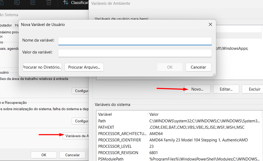Click the resize grip of the new variable dialog
Viewport: 263px width, 161px height.
tap(214, 75)
